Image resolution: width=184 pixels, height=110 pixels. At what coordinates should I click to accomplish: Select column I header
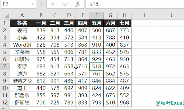[145, 16]
